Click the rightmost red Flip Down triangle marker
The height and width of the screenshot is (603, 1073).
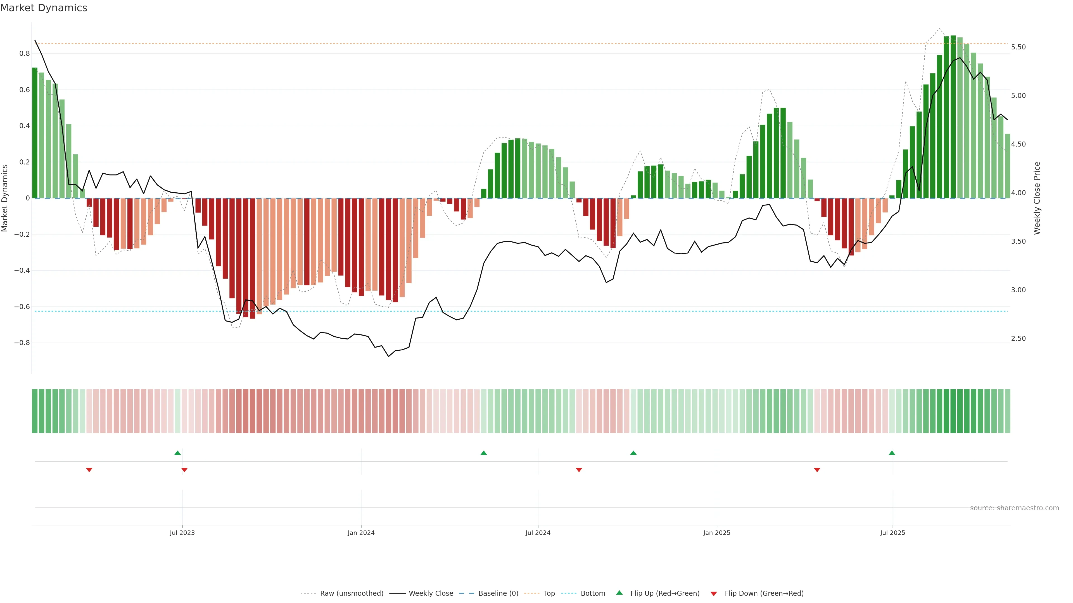(x=817, y=470)
